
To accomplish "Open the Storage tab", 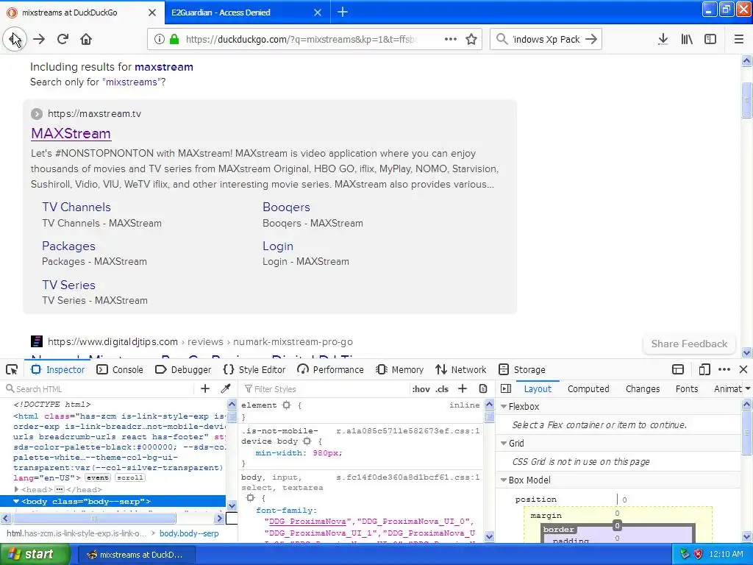I will (522, 369).
